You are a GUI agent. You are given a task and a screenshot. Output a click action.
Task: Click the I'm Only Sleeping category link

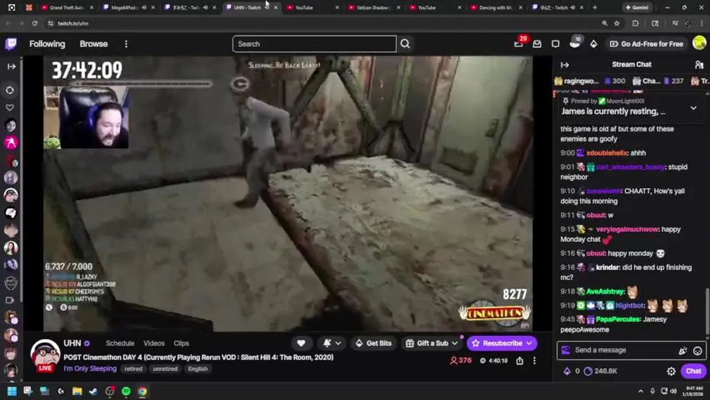[90, 368]
